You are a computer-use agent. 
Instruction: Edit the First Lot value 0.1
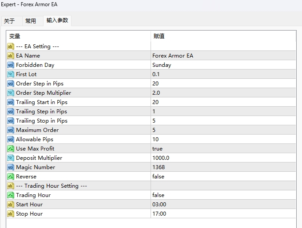coord(223,74)
